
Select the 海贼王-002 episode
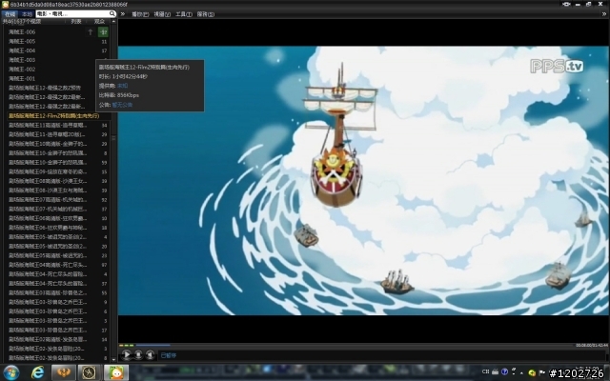22,70
